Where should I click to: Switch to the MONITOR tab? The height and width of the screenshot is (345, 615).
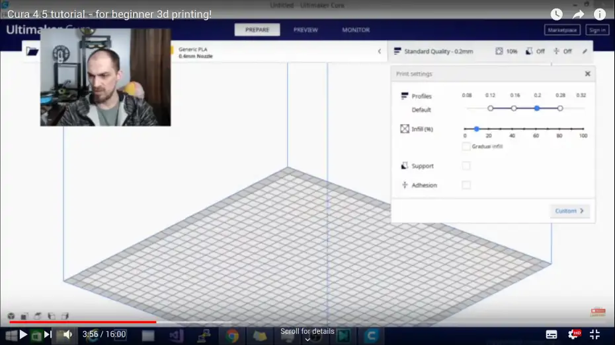click(x=356, y=30)
